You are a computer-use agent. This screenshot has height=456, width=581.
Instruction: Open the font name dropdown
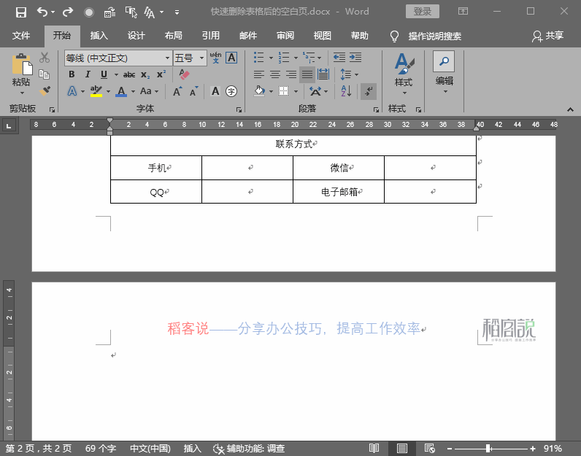(167, 58)
